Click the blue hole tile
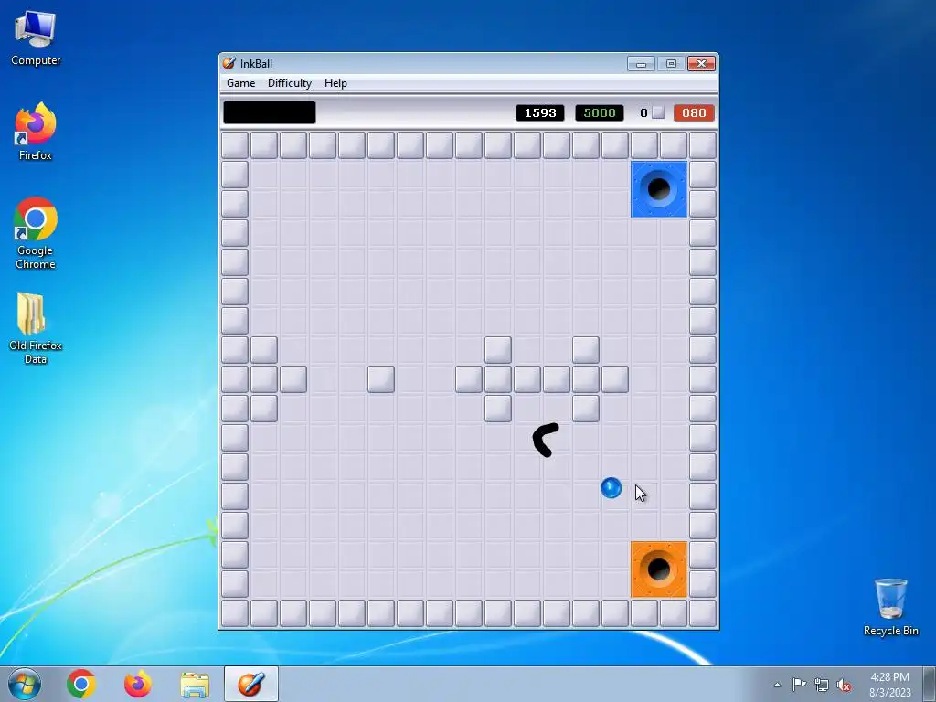Viewport: 936px width, 702px height. pyautogui.click(x=659, y=189)
